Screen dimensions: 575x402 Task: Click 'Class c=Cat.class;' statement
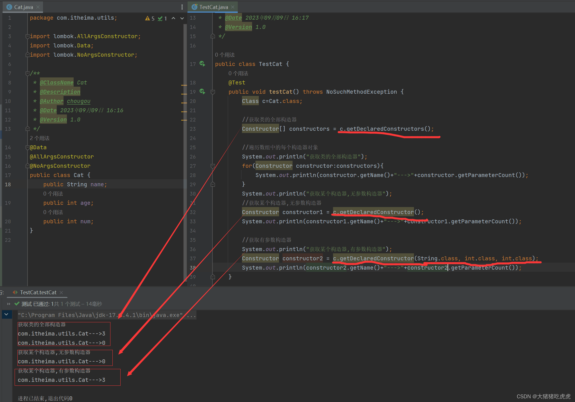pos(272,101)
